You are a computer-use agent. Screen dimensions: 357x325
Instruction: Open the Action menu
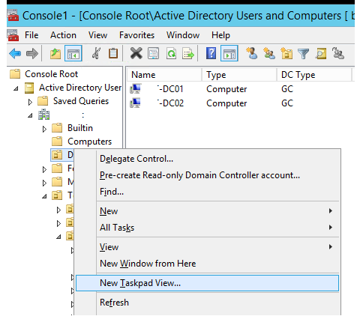(x=63, y=35)
